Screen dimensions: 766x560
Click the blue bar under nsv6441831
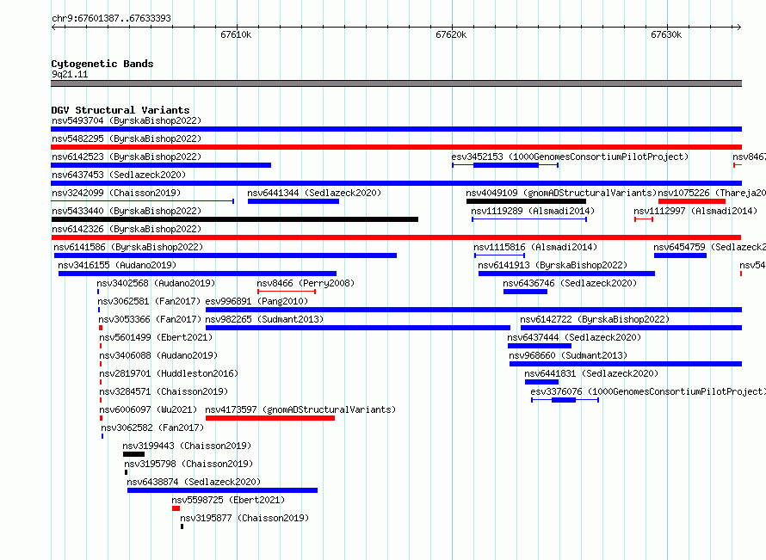(541, 382)
